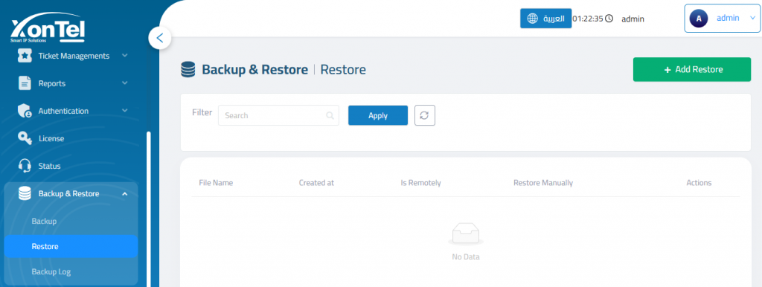Click the Authentication shield icon

[x=25, y=112]
